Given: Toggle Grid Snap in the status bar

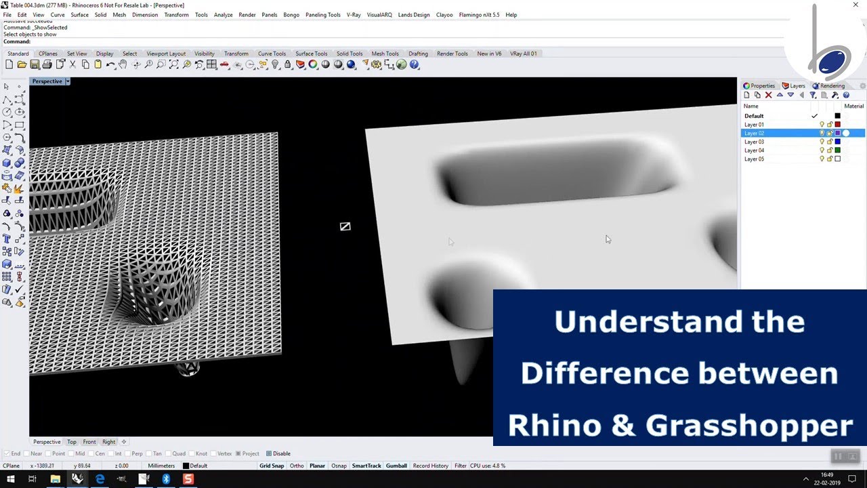Looking at the screenshot, I should 272,466.
